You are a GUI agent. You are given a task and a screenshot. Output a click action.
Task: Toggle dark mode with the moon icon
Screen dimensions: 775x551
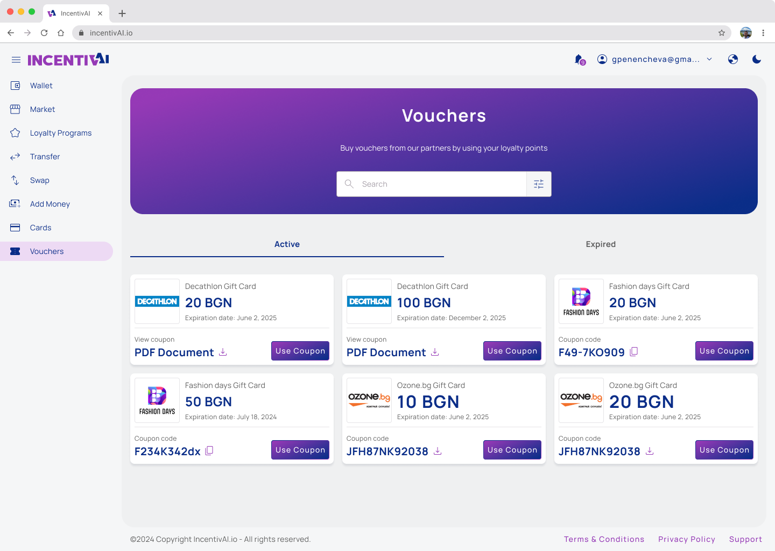point(757,59)
